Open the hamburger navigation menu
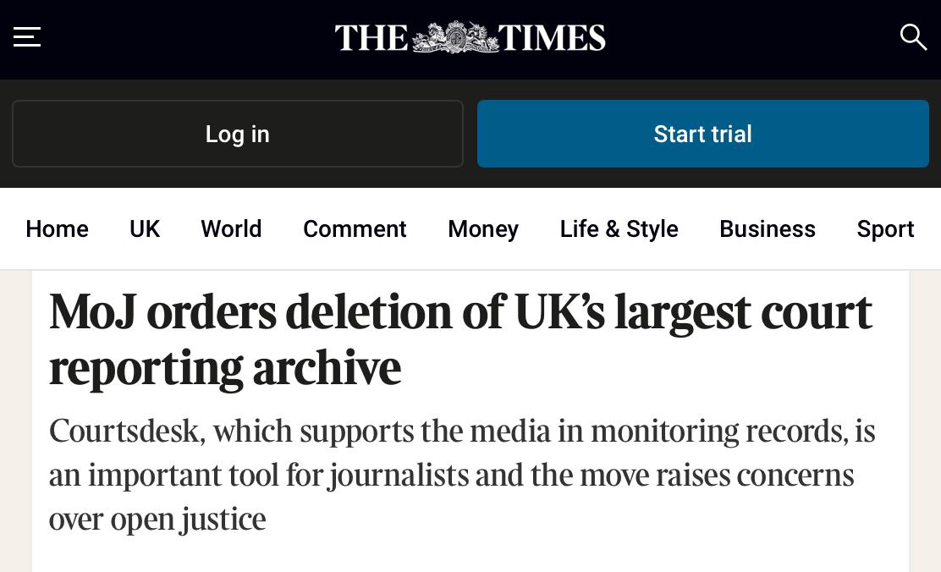Screen dimensions: 941x572 27,37
